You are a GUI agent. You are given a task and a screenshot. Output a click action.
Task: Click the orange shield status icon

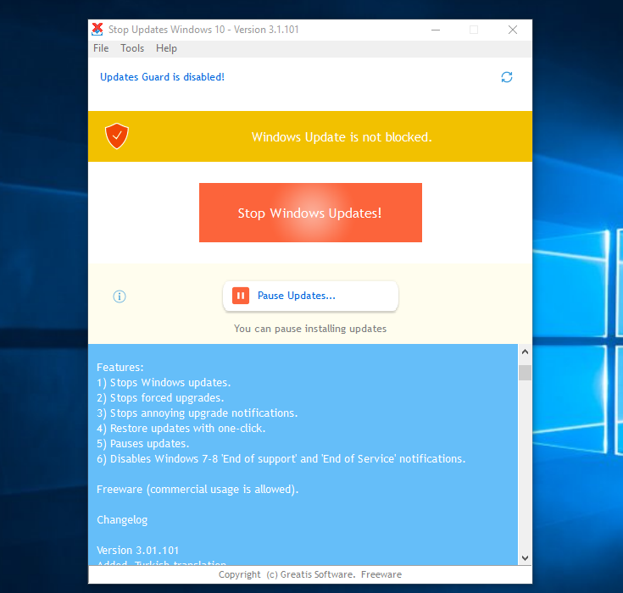(x=117, y=136)
